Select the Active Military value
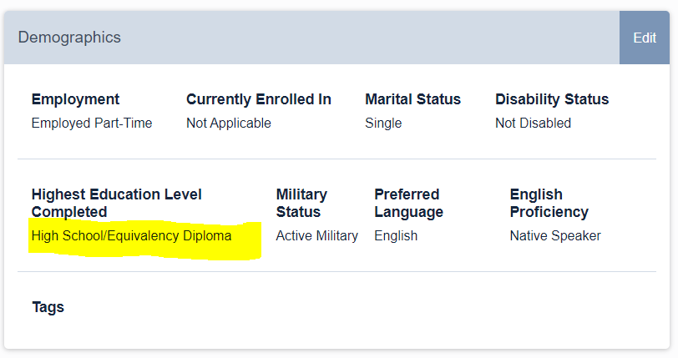This screenshot has height=358, width=678. [x=317, y=236]
